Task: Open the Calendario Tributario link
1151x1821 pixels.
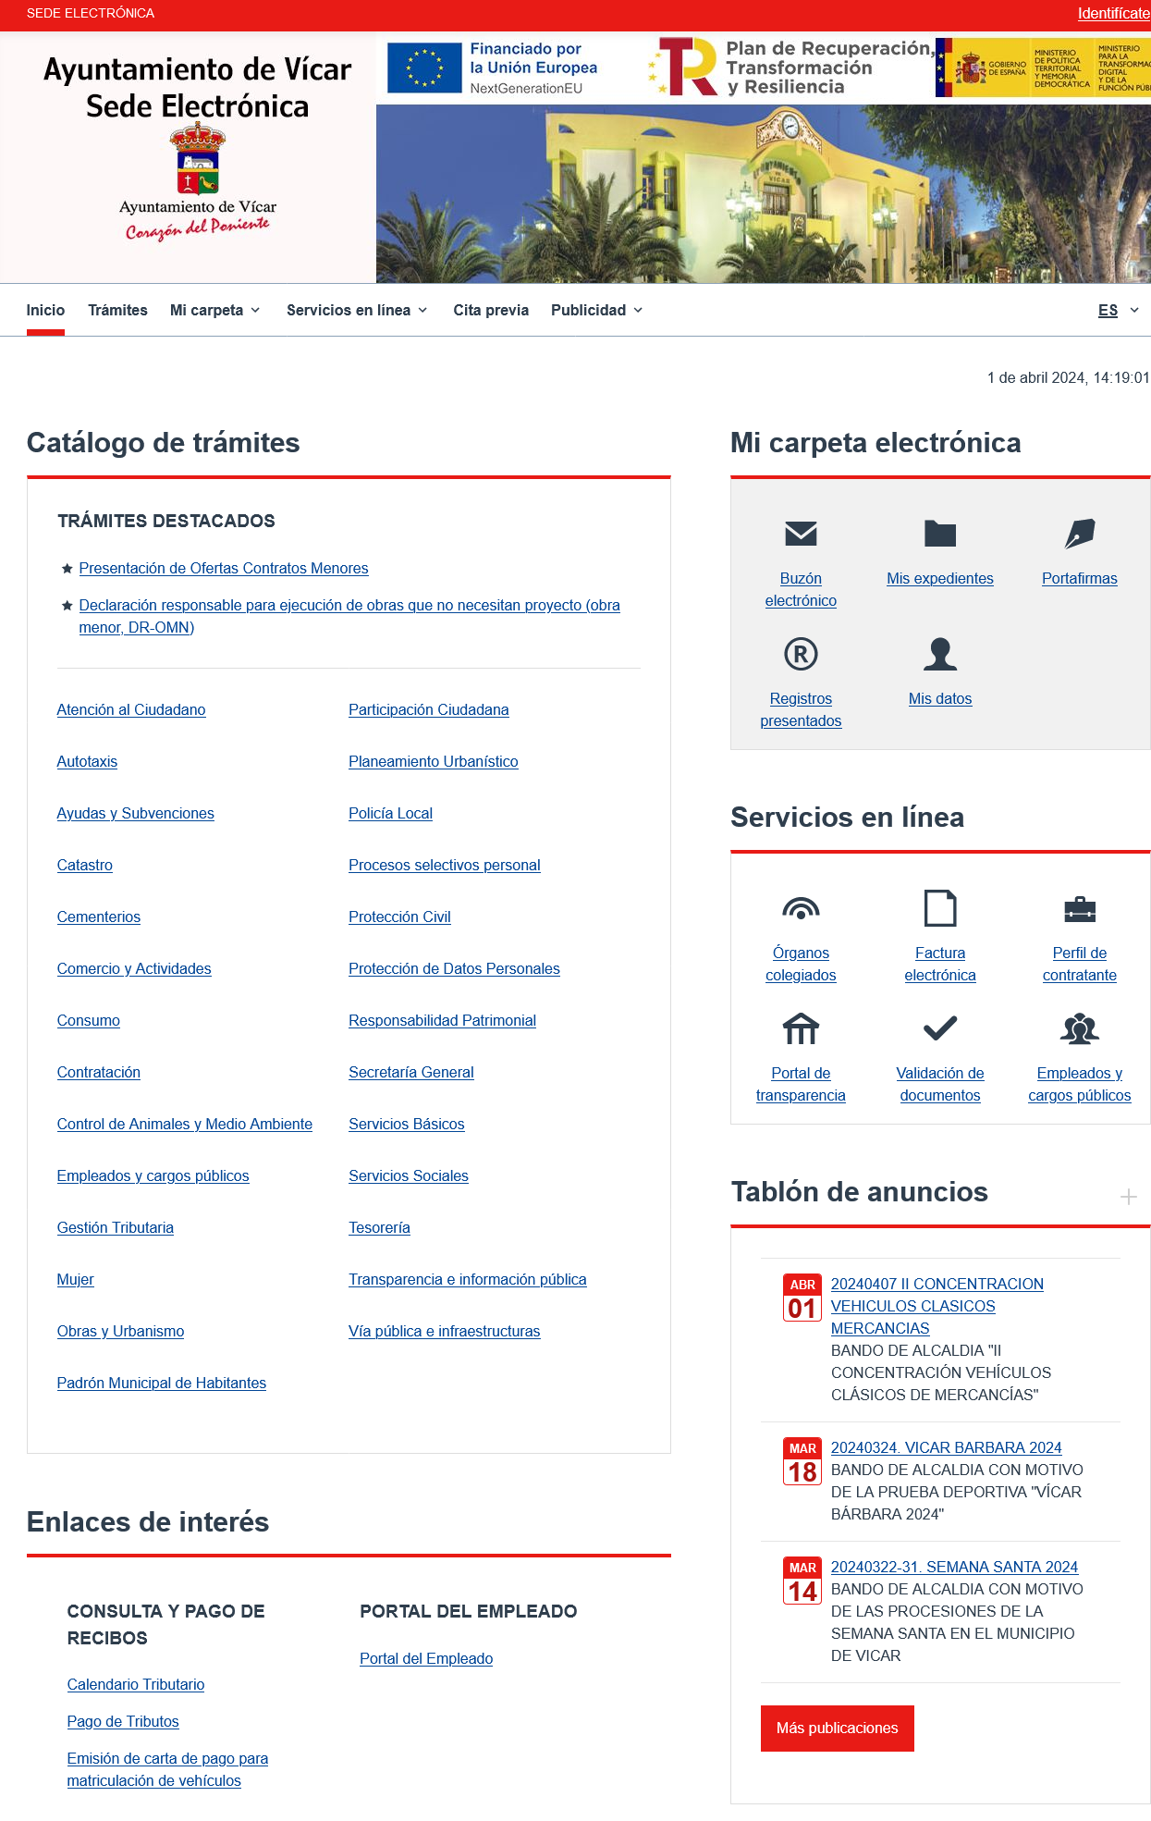Action: (135, 1684)
